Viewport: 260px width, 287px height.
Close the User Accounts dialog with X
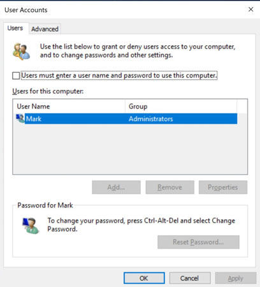(x=251, y=10)
